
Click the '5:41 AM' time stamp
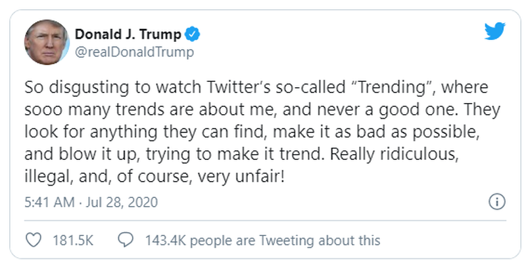pyautogui.click(x=49, y=203)
